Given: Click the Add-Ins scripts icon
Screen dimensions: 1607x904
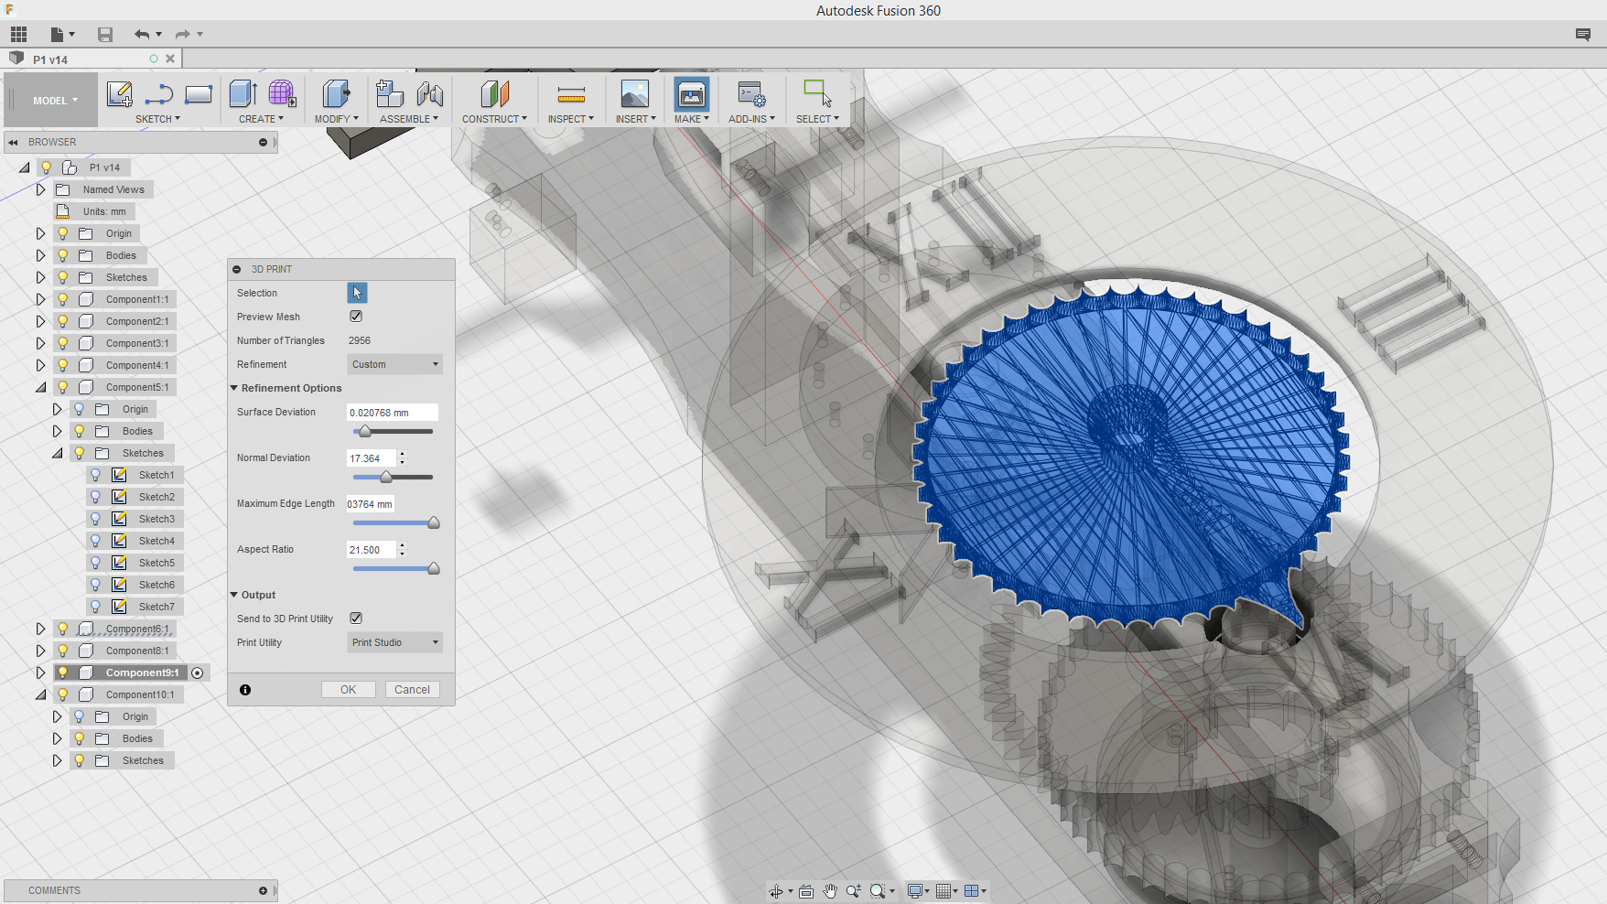Looking at the screenshot, I should [751, 93].
